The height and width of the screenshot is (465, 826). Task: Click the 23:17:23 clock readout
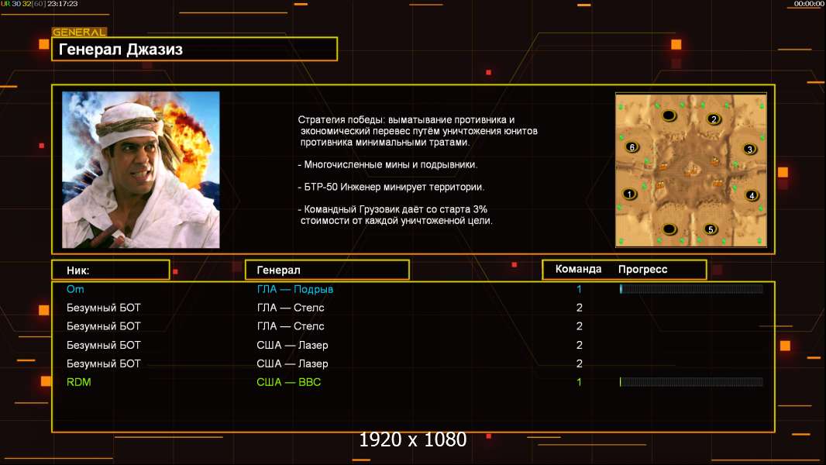coord(62,4)
